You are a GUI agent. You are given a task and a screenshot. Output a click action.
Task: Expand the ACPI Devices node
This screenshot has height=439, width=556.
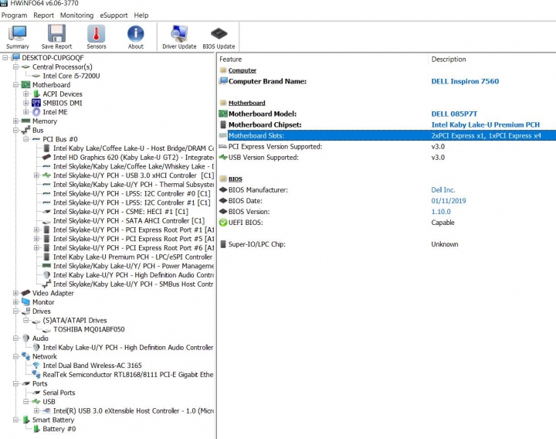[26, 94]
